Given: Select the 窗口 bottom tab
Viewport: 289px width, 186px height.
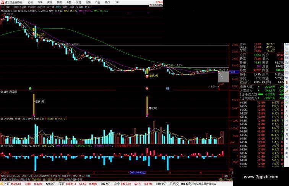Looking at the screenshot, I should 9,176.
